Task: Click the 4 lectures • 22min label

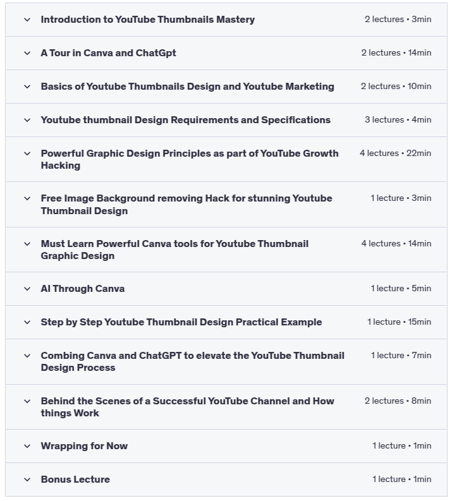Action: pyautogui.click(x=395, y=154)
